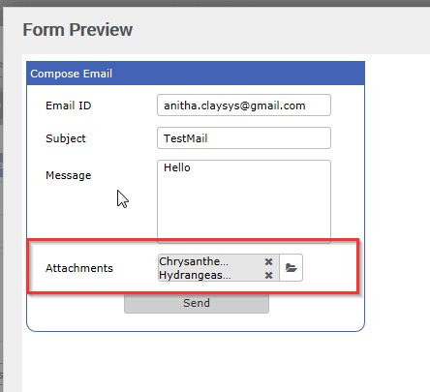The image size is (430, 392).
Task: Click empty white area right of Compose panel
Action: pyautogui.click(x=397, y=194)
